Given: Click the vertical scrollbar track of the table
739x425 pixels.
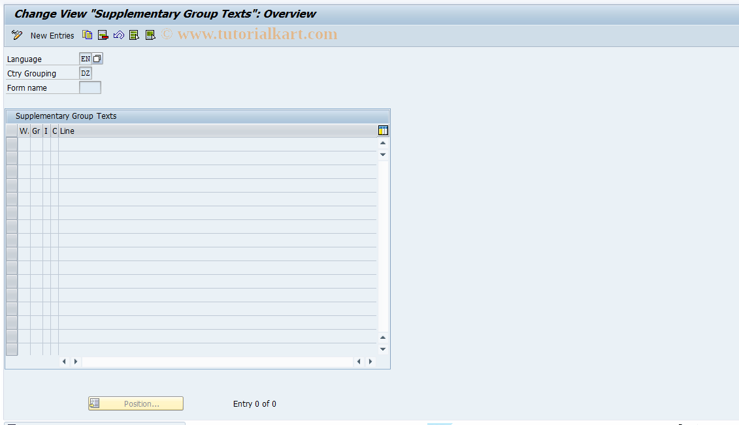Looking at the screenshot, I should [x=383, y=246].
